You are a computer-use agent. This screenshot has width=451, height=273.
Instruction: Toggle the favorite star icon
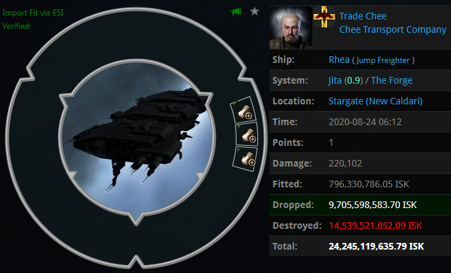[255, 11]
